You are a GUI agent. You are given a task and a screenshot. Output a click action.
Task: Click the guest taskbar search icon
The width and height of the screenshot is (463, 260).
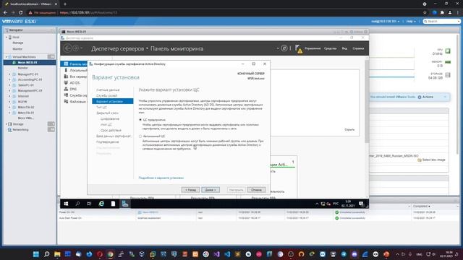point(77,204)
